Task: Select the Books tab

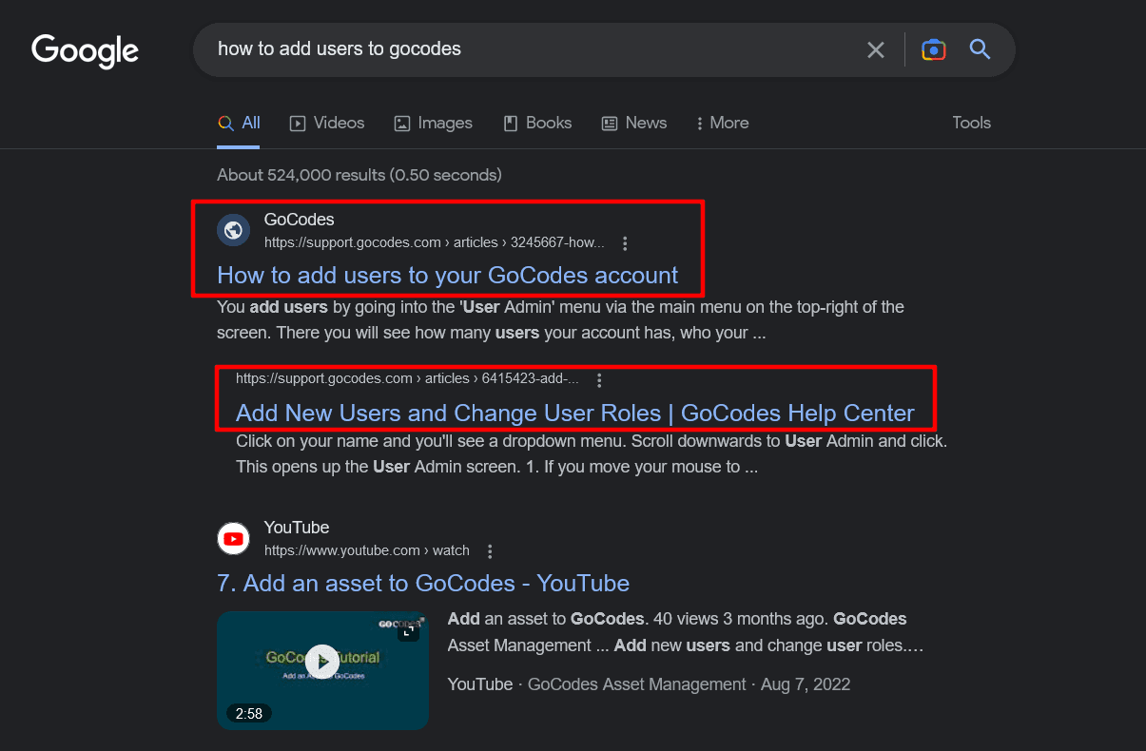Action: [537, 123]
